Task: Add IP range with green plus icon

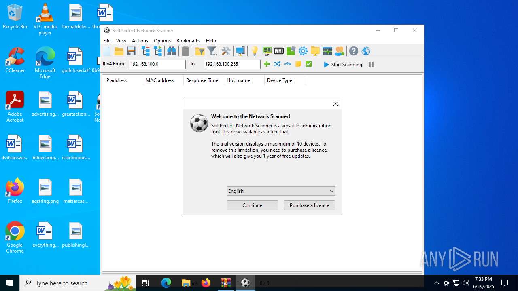Action: (x=267, y=64)
